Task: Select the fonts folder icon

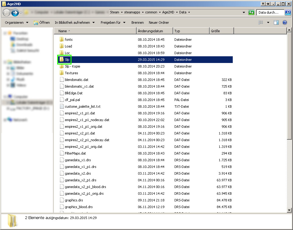Action: pyautogui.click(x=62, y=40)
